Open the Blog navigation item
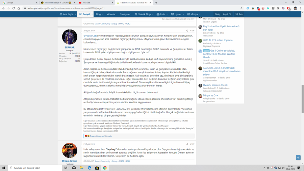 pos(98,14)
